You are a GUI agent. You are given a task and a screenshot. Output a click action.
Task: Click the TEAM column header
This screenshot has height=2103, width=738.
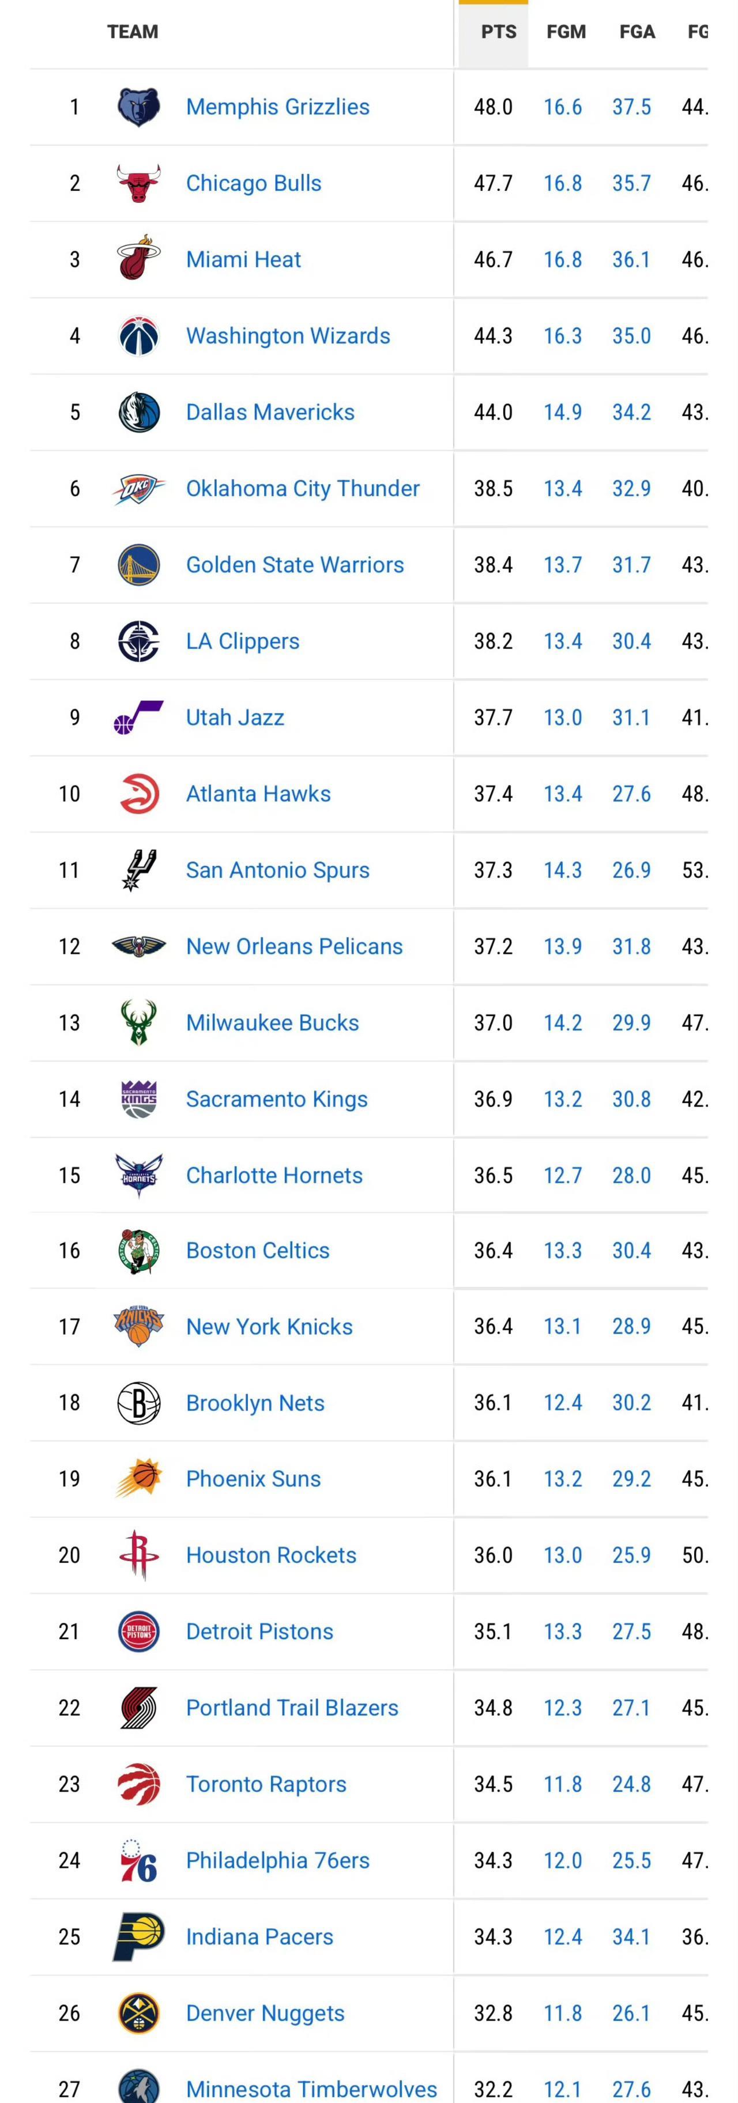click(132, 32)
